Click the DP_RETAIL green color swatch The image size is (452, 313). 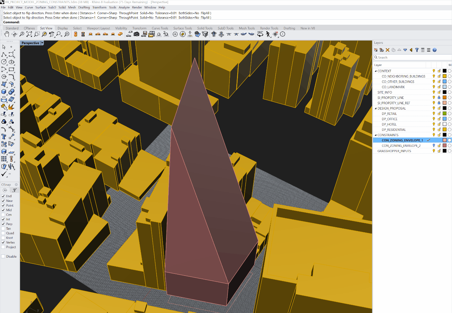[444, 114]
